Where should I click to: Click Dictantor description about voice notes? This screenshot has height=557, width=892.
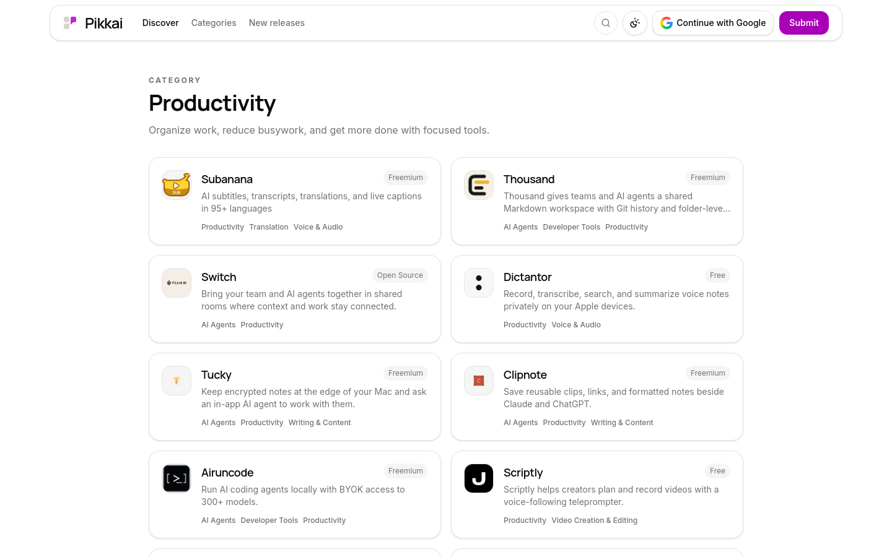[x=616, y=300]
